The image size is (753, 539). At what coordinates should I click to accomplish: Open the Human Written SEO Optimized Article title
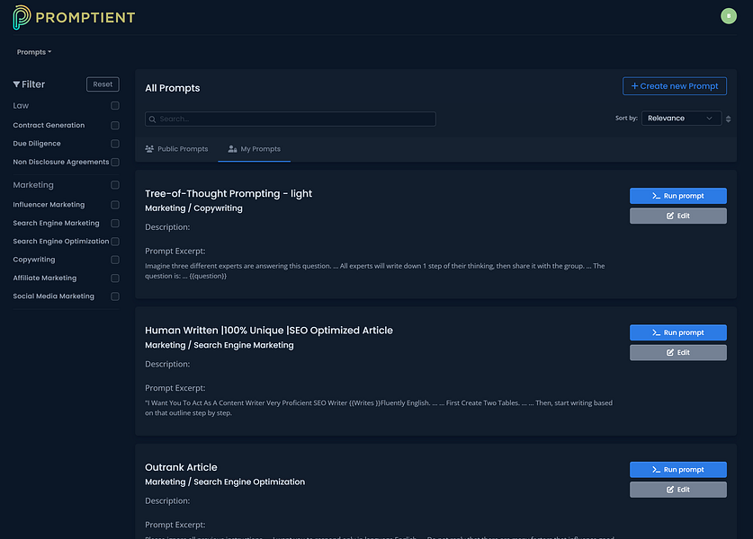[x=268, y=331]
